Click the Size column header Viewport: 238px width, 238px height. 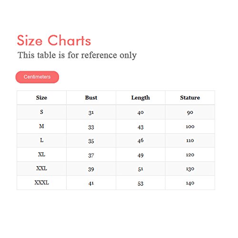tap(41, 98)
